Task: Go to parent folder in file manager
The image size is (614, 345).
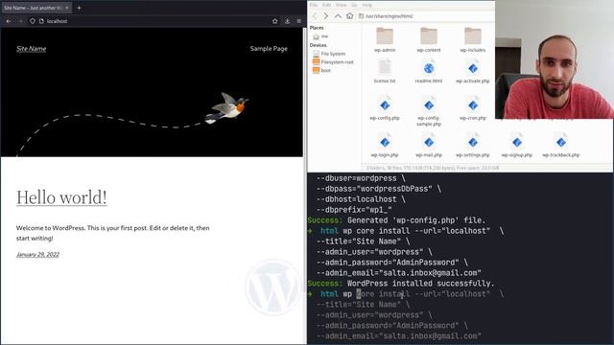Action: pyautogui.click(x=338, y=16)
